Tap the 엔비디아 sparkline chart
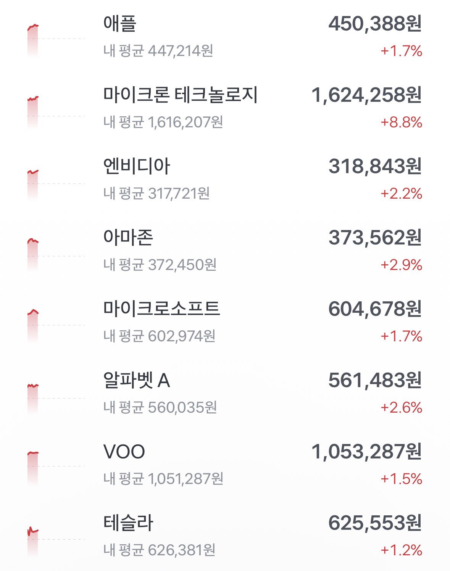Viewport: 450px width, 571px height. tap(56, 185)
